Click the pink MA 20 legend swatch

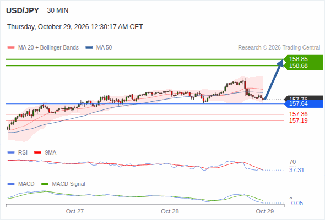[x=11, y=48]
